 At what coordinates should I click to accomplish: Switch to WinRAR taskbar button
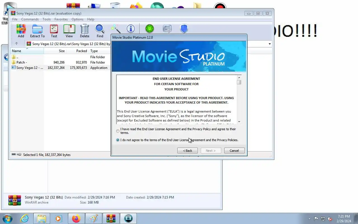111,218
